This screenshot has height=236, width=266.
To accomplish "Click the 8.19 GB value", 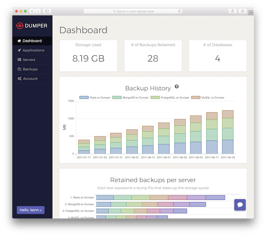I will pos(88,59).
